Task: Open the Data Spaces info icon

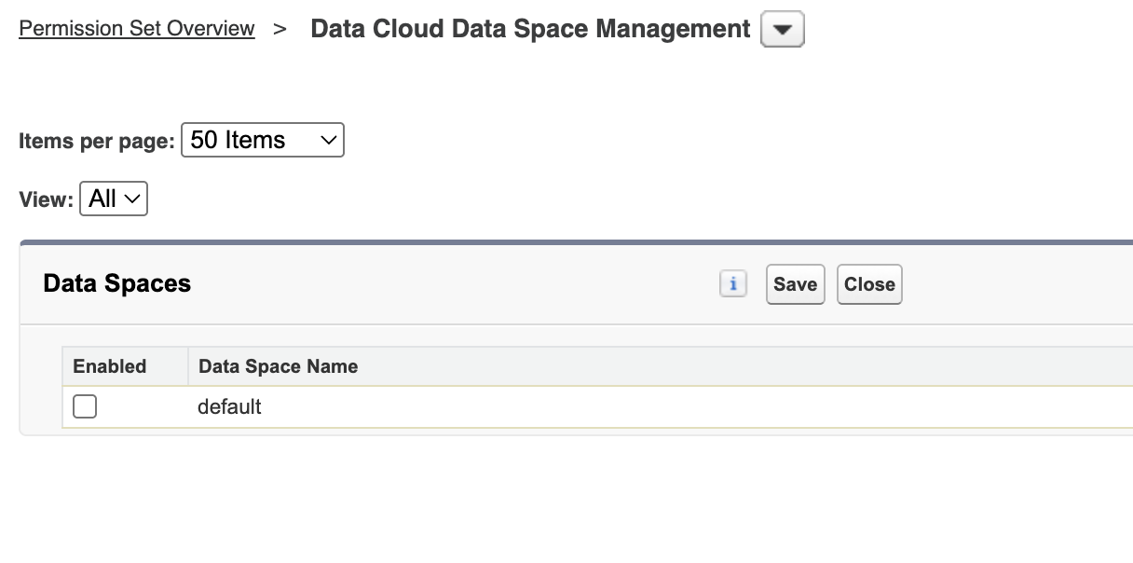Action: 733,284
